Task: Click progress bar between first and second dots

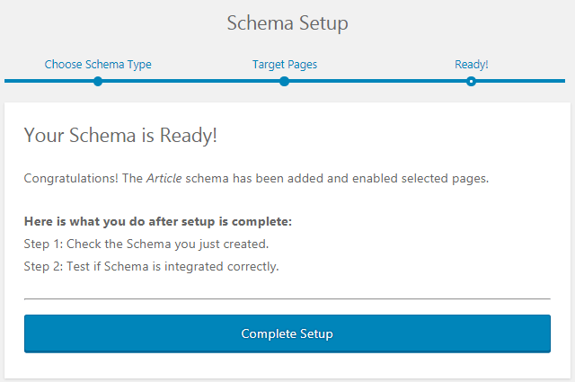Action: point(190,81)
